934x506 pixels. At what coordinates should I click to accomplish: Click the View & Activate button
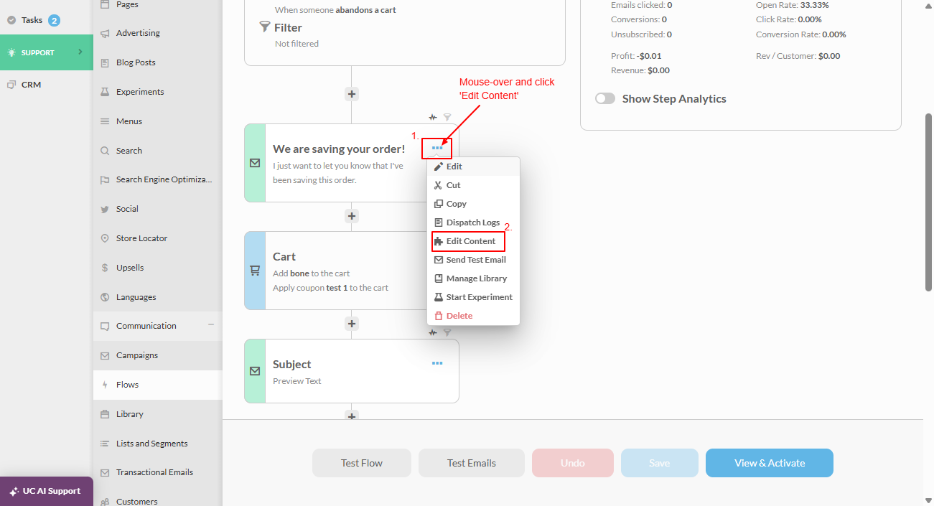pyautogui.click(x=770, y=463)
